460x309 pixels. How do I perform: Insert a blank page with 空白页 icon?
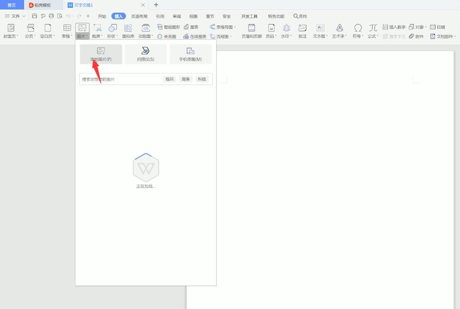click(48, 28)
